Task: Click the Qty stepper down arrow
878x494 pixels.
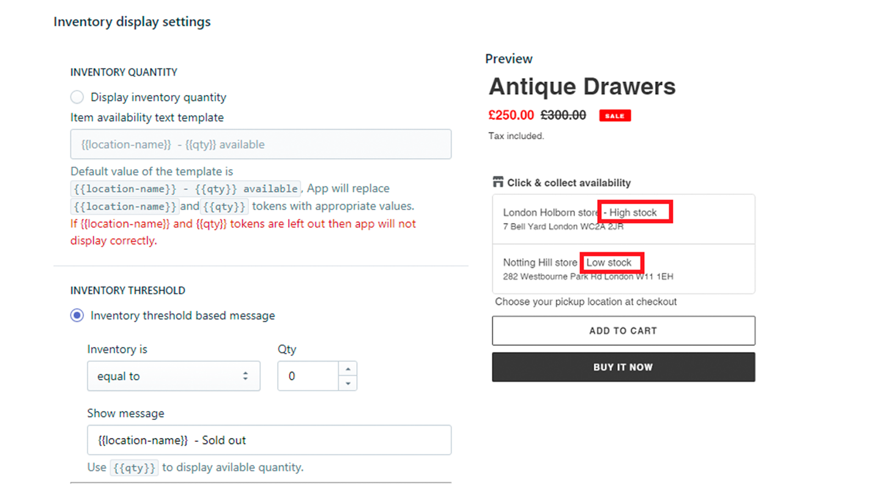Action: point(348,383)
